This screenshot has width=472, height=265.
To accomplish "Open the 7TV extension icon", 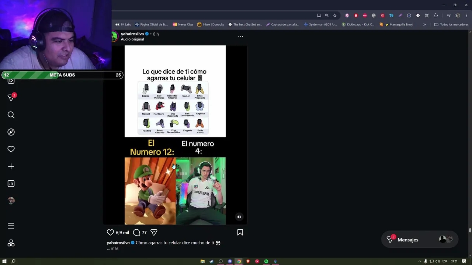I will pos(391,15).
